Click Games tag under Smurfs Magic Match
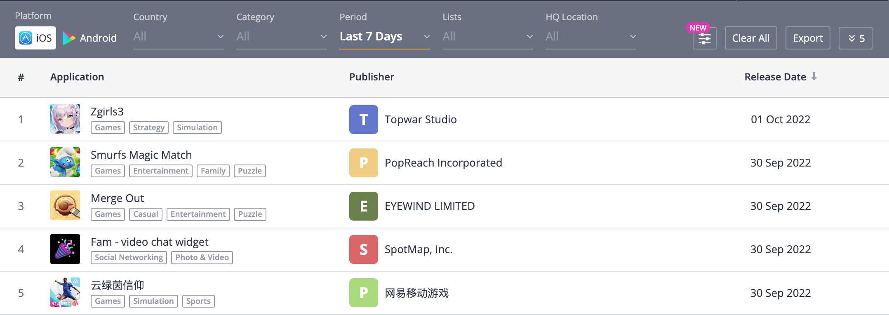This screenshot has height=315, width=889. click(108, 171)
